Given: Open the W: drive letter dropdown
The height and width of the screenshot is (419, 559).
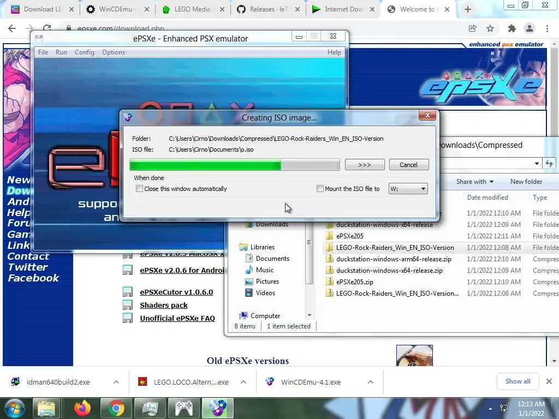Looking at the screenshot, I should (408, 188).
